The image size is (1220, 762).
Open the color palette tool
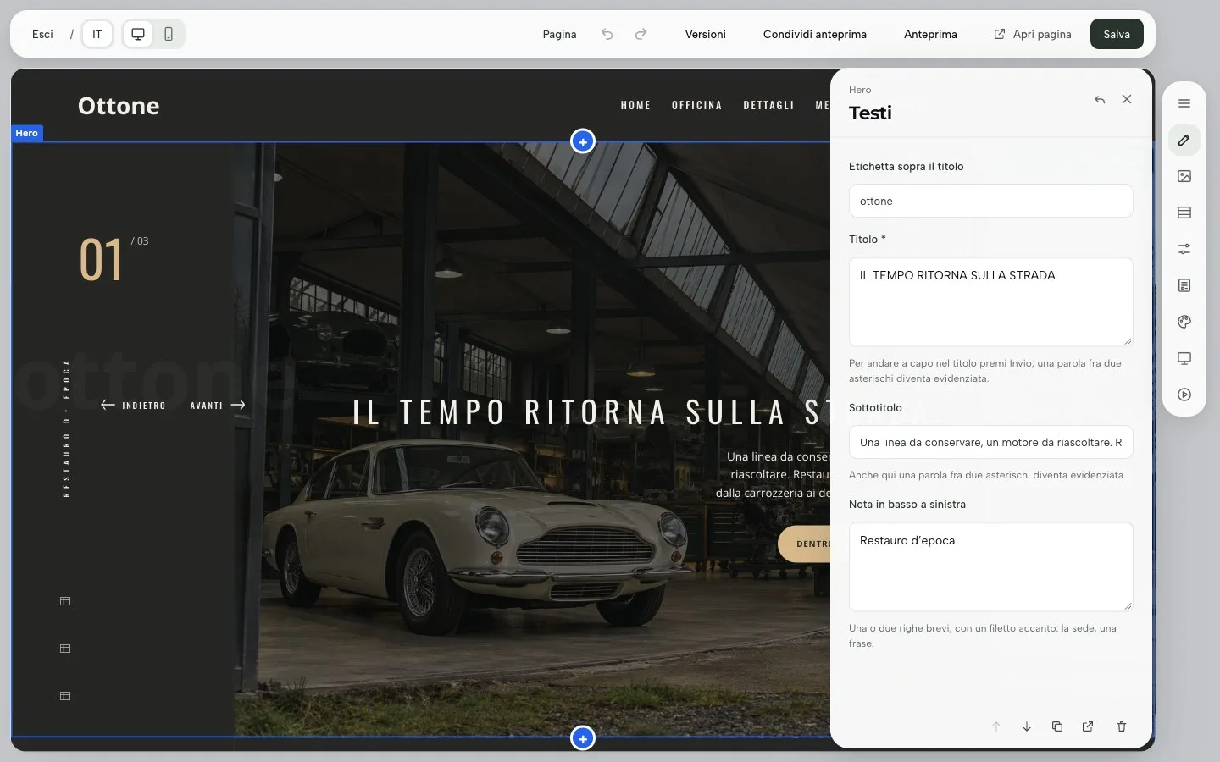(1184, 322)
